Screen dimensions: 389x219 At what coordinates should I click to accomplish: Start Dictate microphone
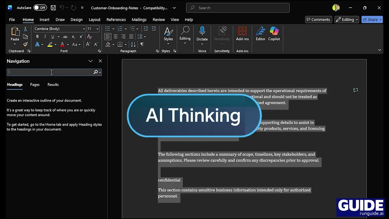202,34
